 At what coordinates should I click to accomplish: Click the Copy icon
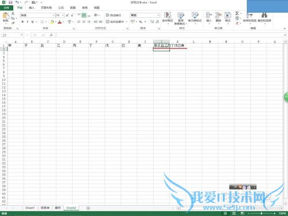click(13, 18)
